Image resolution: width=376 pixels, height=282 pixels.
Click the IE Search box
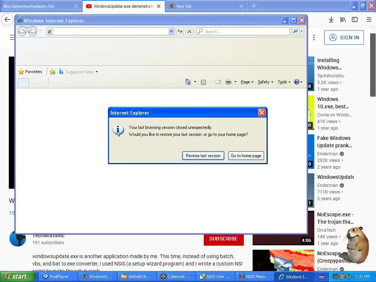243,31
